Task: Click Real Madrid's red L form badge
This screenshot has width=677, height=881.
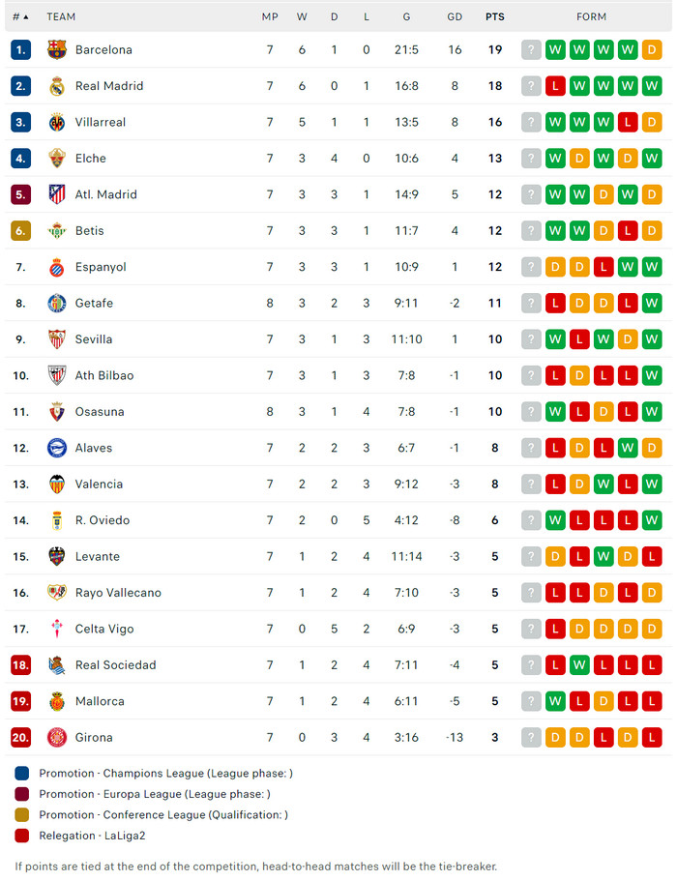Action: pyautogui.click(x=555, y=86)
